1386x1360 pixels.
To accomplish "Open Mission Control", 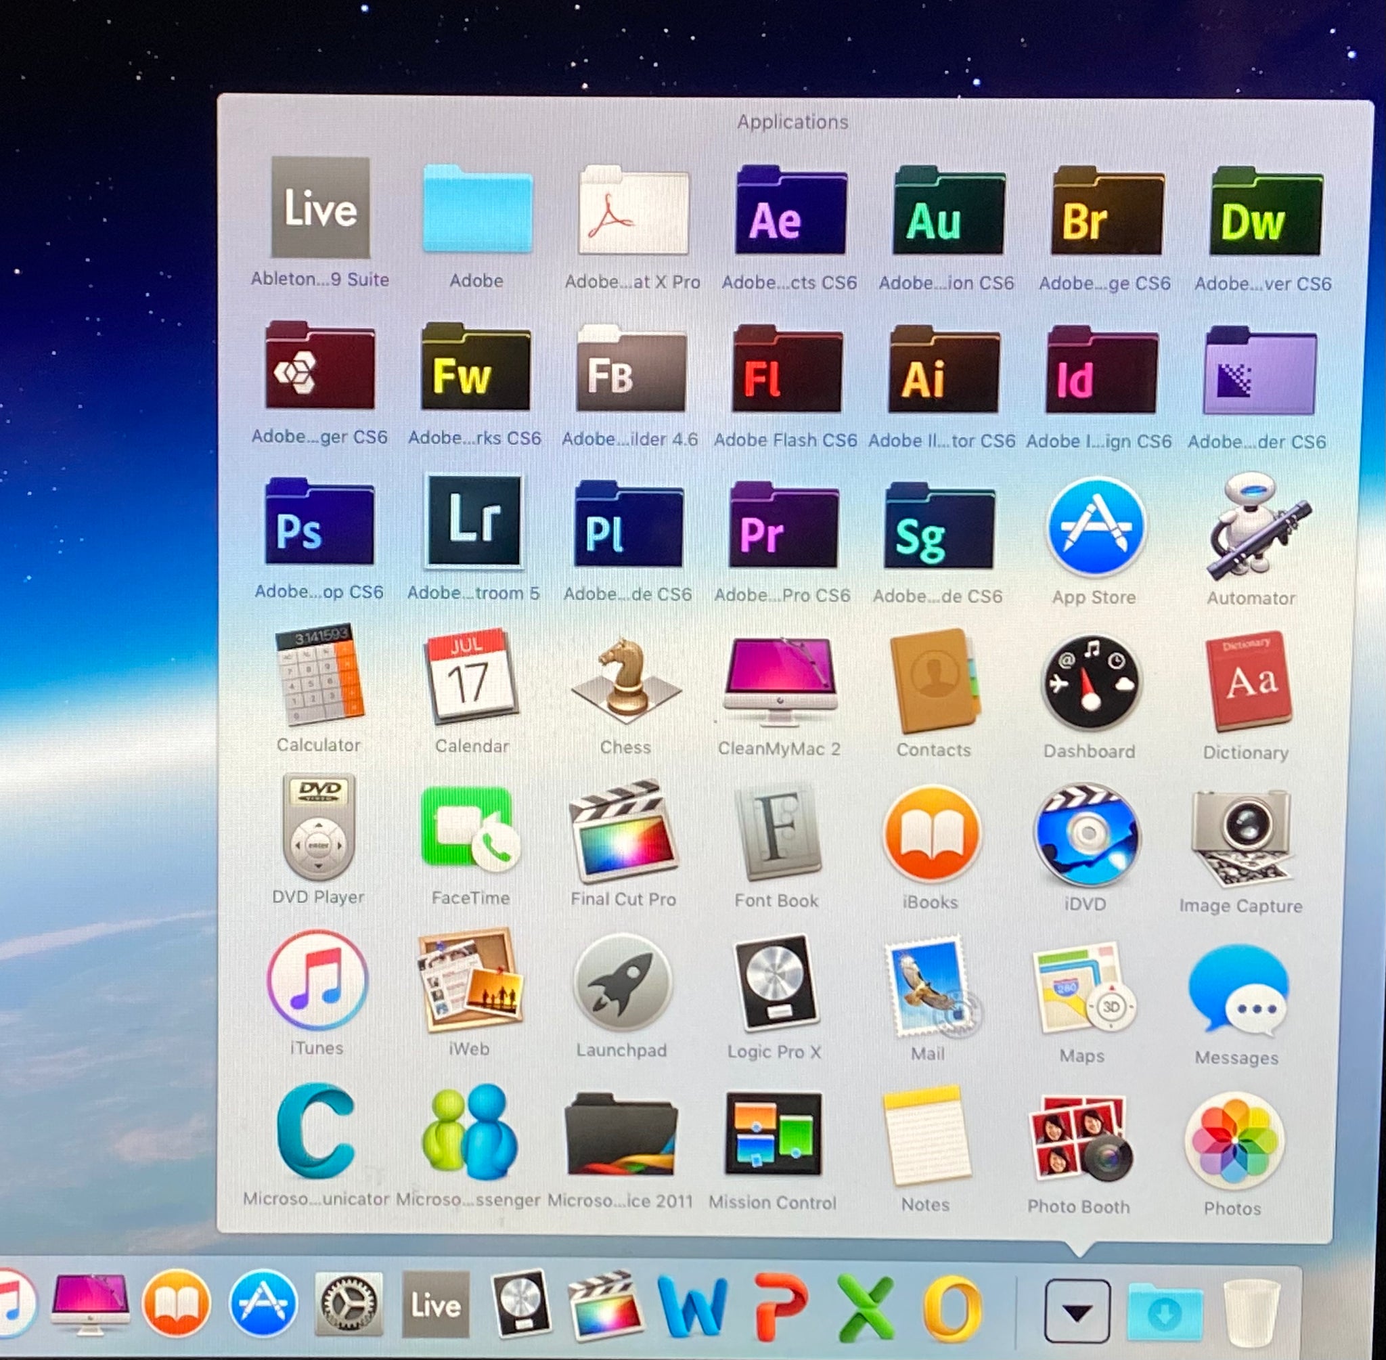I will click(773, 1135).
